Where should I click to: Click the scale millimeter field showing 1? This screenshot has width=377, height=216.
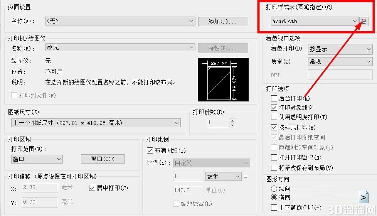click(188, 177)
